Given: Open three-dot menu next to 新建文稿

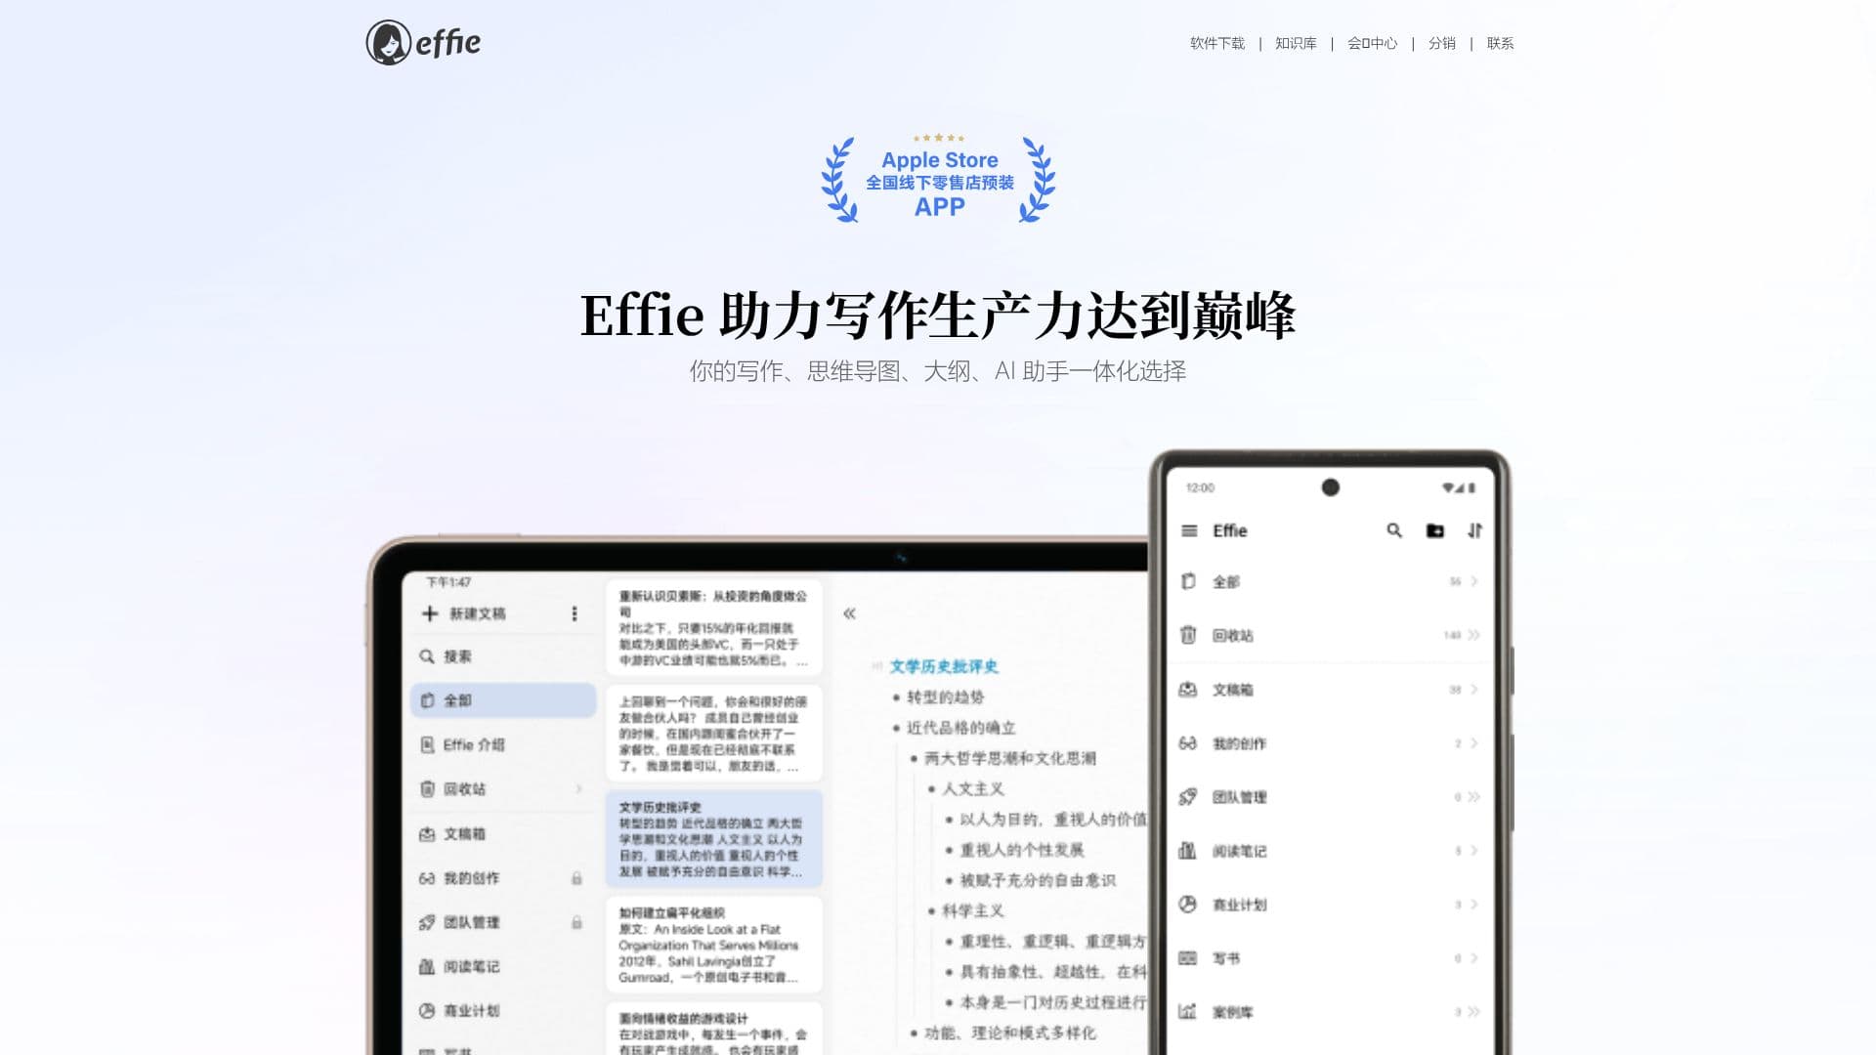Looking at the screenshot, I should tap(575, 613).
